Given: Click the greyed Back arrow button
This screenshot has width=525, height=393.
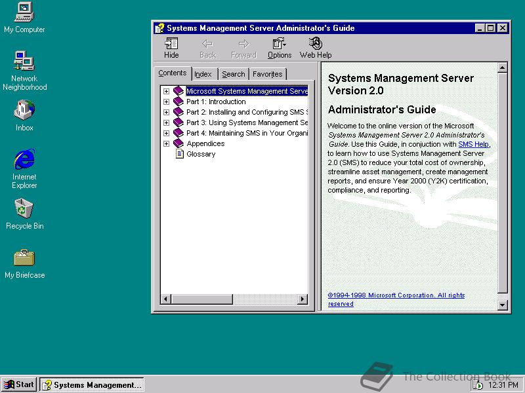Looking at the screenshot, I should pyautogui.click(x=207, y=48).
